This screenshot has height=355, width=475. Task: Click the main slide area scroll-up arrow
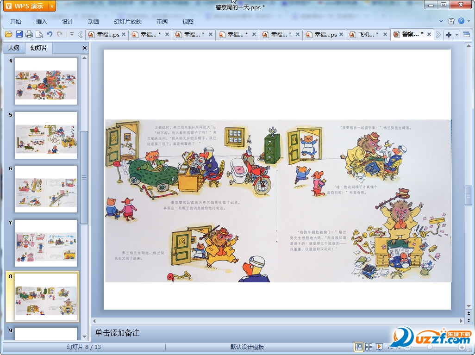click(469, 46)
